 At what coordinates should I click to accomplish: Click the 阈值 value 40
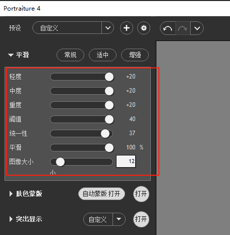click(x=132, y=119)
